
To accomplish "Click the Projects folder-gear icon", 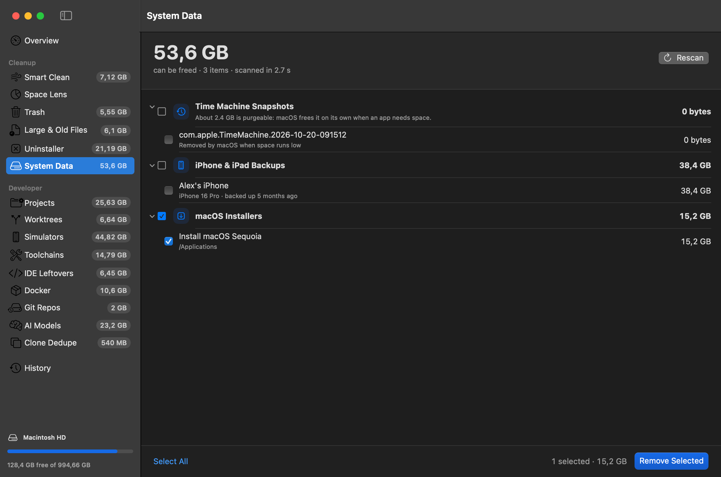I will pos(16,202).
